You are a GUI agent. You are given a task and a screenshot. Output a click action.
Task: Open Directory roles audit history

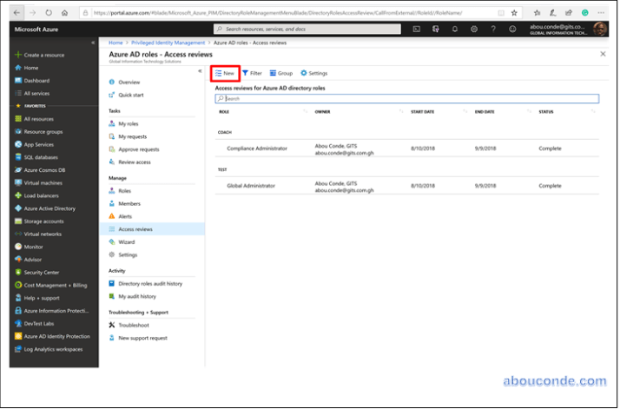coord(150,283)
